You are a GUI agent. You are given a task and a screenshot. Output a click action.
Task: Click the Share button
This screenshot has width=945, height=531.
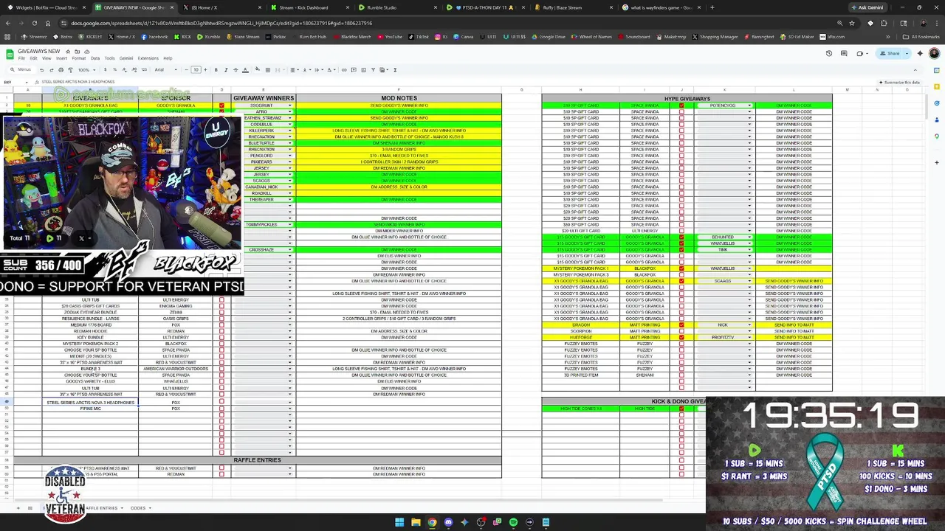[890, 53]
